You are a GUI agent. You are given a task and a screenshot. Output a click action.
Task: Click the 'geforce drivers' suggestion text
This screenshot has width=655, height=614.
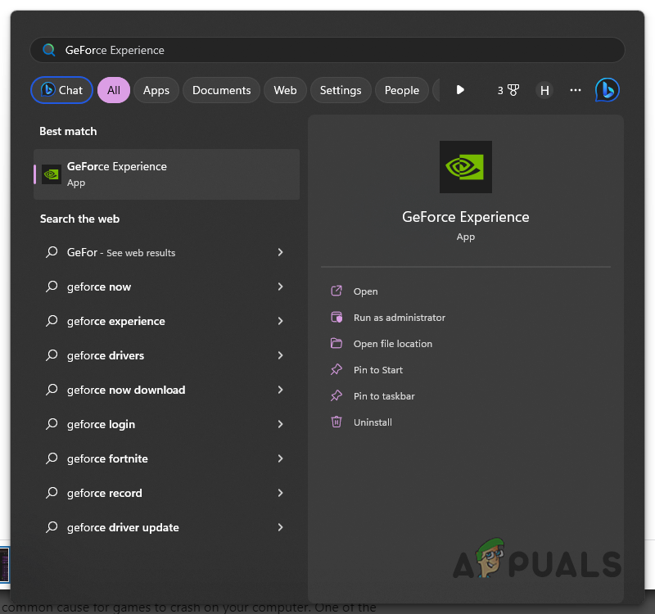click(x=106, y=355)
